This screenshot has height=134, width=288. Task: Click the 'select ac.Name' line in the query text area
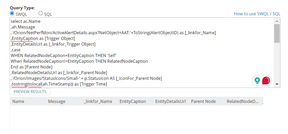click(26, 21)
